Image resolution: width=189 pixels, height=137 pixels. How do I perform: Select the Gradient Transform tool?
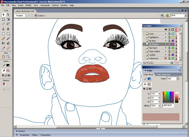click(8, 19)
